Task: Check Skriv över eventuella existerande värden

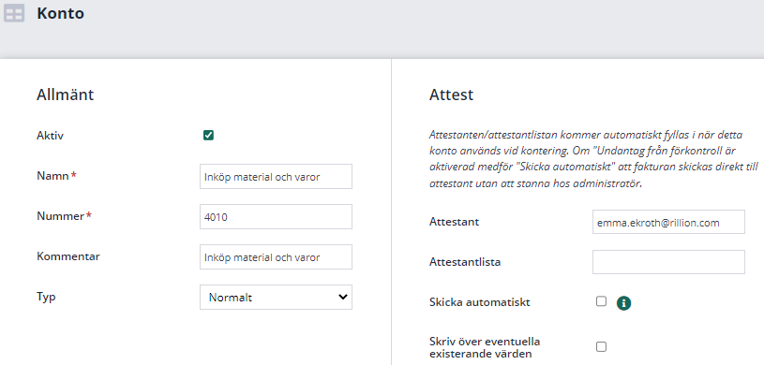Action: (x=601, y=346)
